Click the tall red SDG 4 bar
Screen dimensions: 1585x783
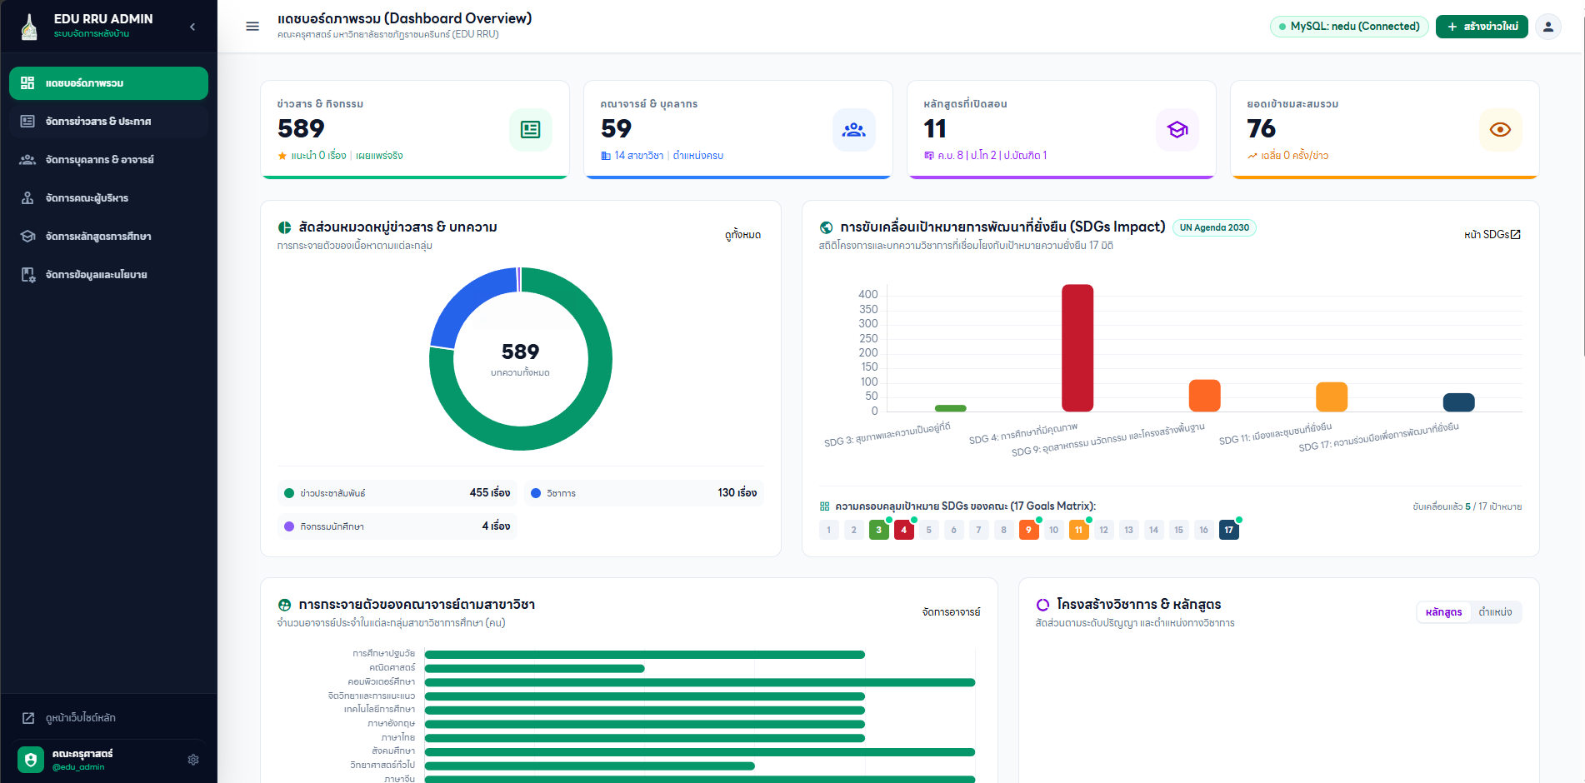point(1077,348)
